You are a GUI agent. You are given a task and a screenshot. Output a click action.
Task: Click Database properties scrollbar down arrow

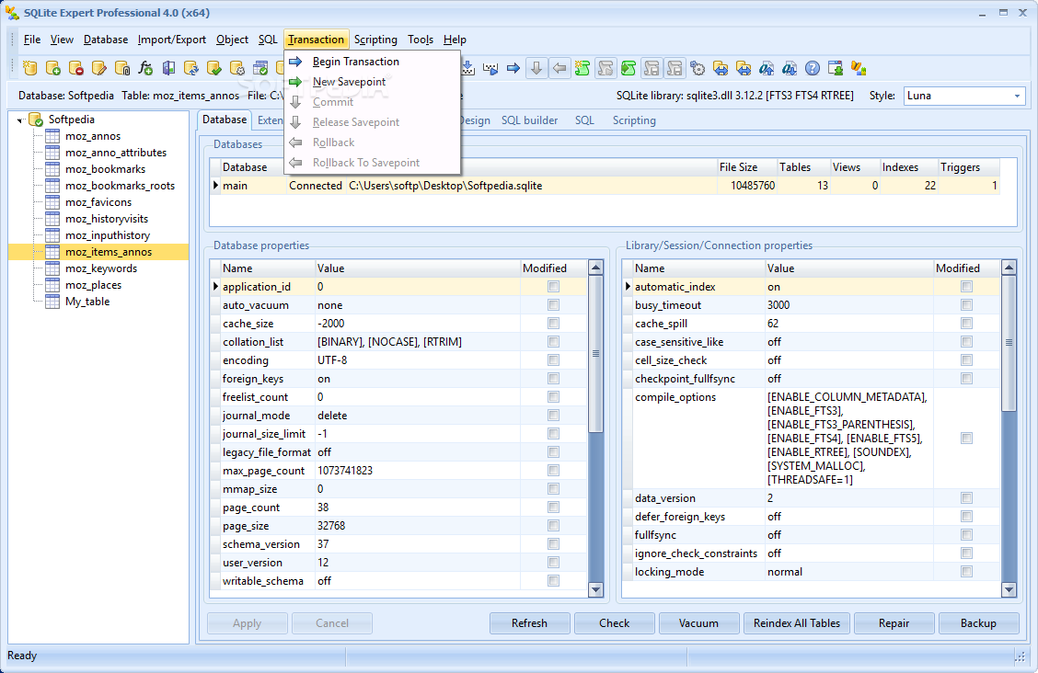(595, 589)
